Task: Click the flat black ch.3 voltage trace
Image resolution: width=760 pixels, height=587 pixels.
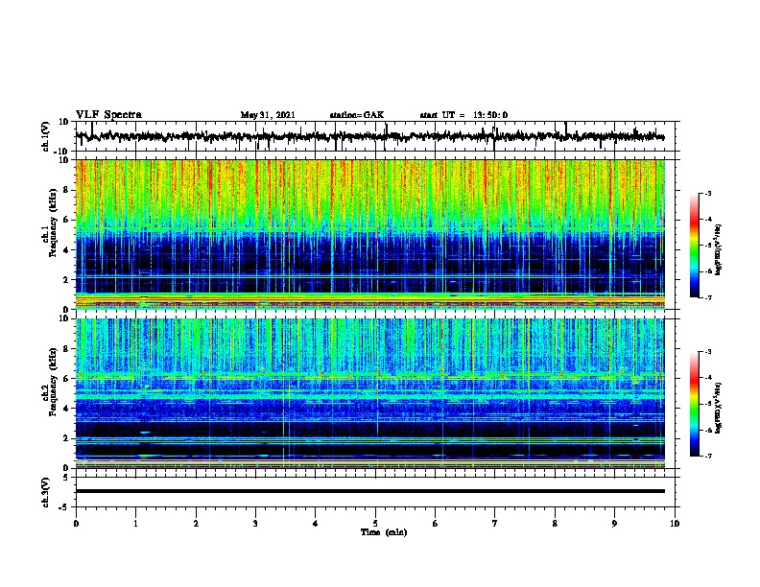Action: [x=369, y=491]
